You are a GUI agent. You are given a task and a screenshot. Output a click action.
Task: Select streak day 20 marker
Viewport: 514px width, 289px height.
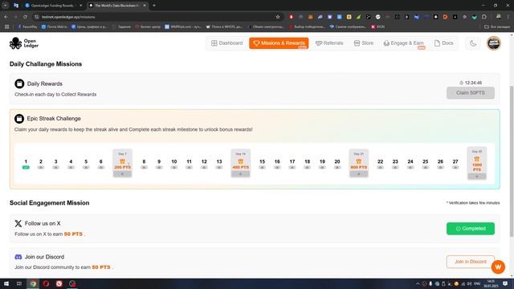click(337, 164)
